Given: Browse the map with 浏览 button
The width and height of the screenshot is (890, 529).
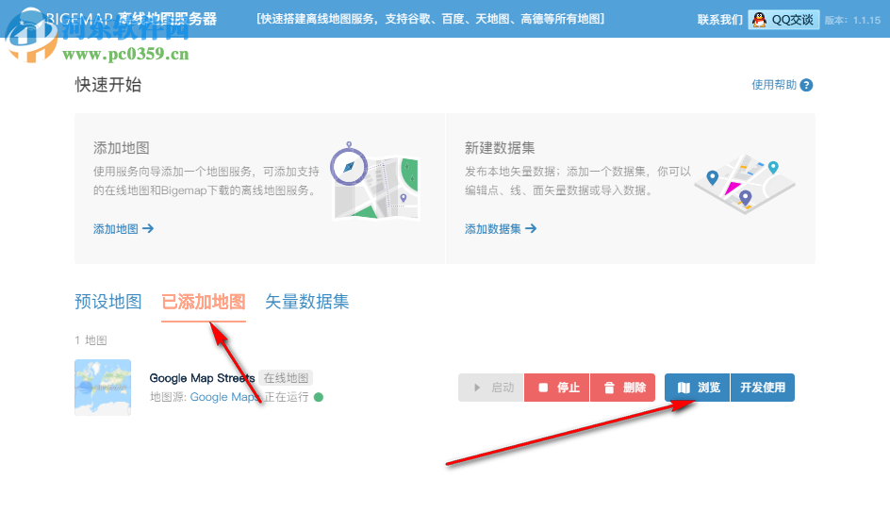Looking at the screenshot, I should [698, 388].
